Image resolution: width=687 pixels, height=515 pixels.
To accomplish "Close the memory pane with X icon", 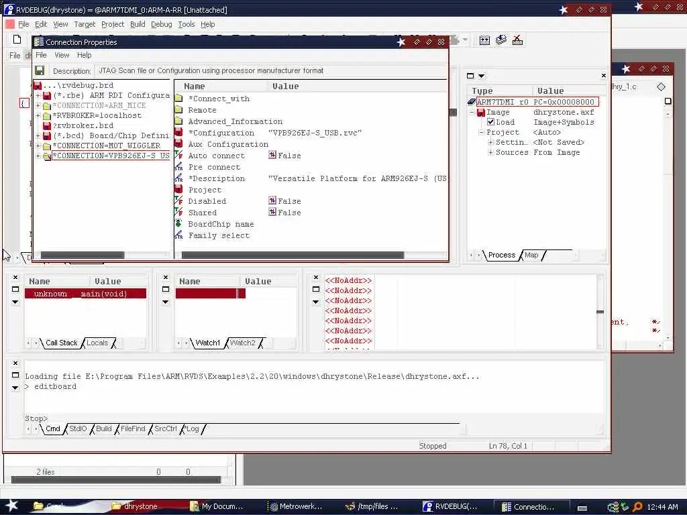I will point(316,277).
